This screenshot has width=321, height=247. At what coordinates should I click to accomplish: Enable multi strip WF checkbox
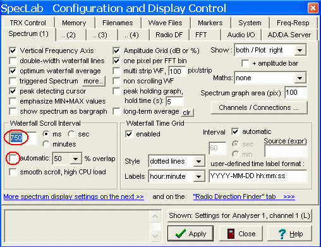tap(116, 71)
